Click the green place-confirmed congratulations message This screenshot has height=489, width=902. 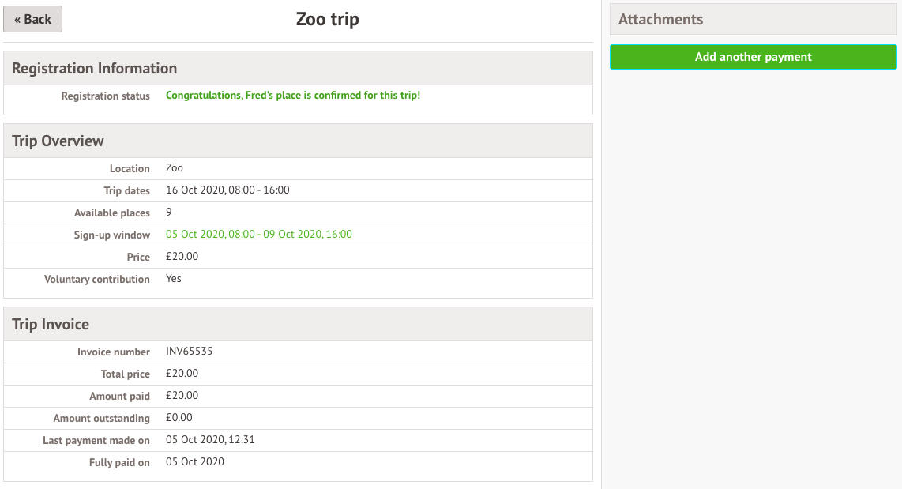point(293,96)
